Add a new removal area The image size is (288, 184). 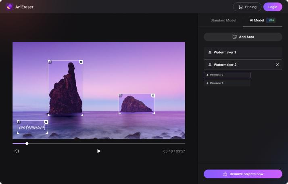(x=243, y=37)
